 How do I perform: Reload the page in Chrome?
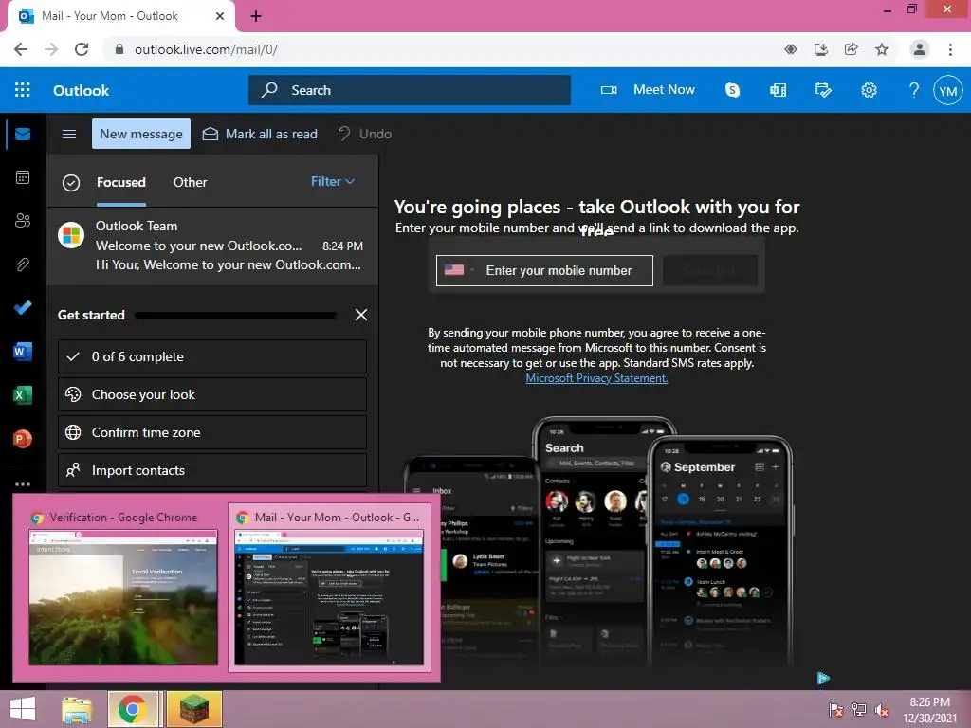click(82, 49)
